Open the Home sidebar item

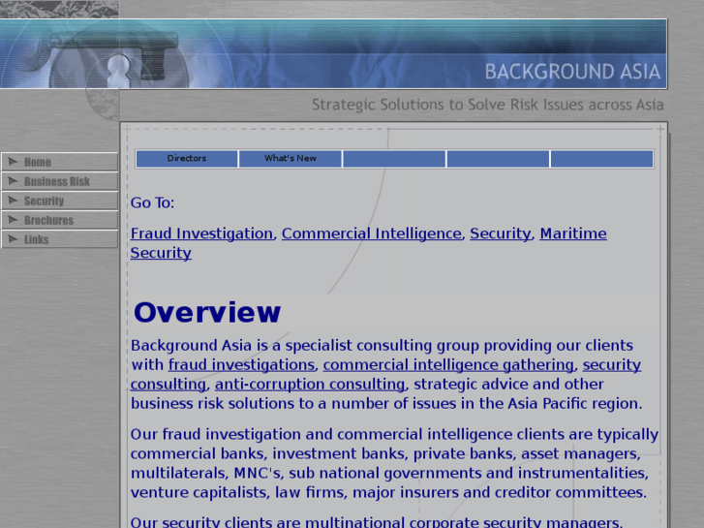pos(59,162)
